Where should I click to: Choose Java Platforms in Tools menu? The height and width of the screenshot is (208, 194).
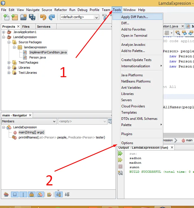[138, 75]
